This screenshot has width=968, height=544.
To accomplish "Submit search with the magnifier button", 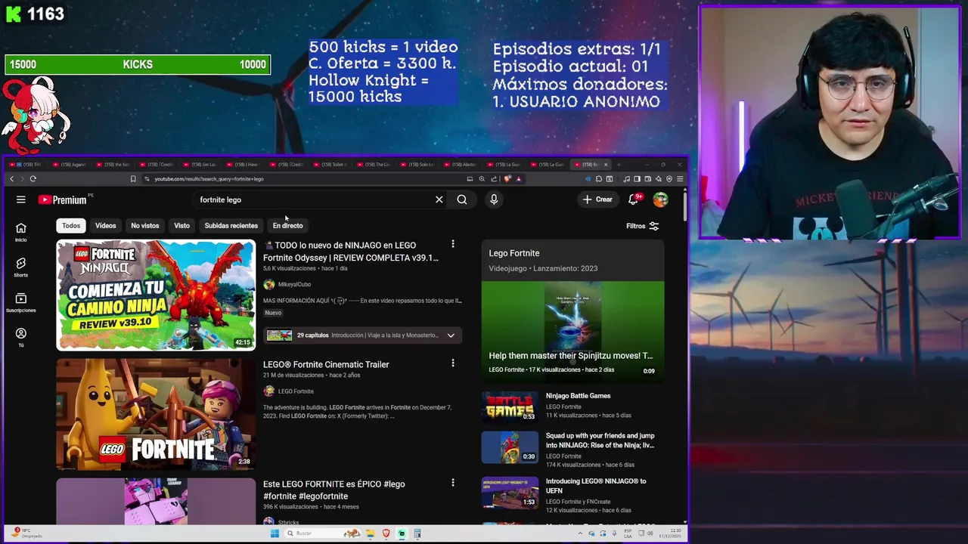I will pyautogui.click(x=462, y=199).
